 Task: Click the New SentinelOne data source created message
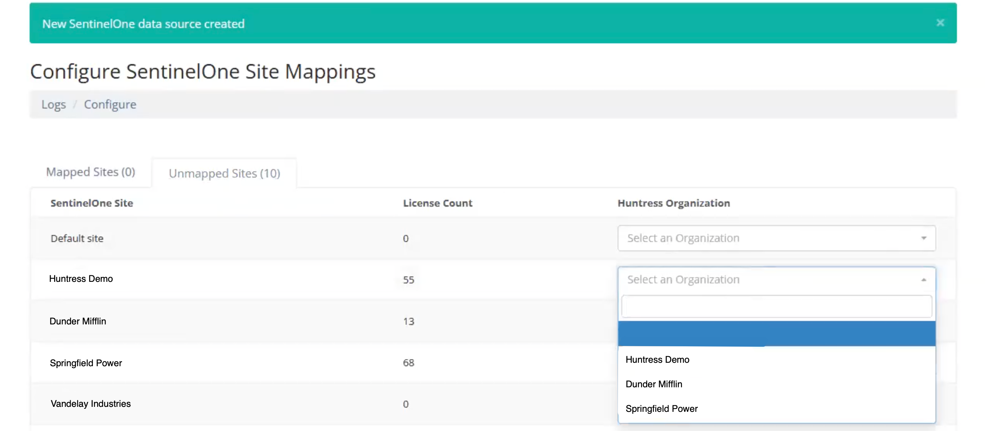(143, 24)
